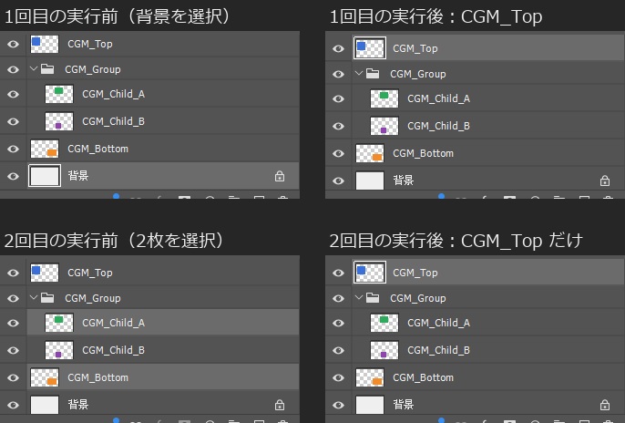Viewport: 625px width, 423px height.
Task: Collapse CGM_Group chevron in 1回目の実行前 panel
Action: pos(34,69)
